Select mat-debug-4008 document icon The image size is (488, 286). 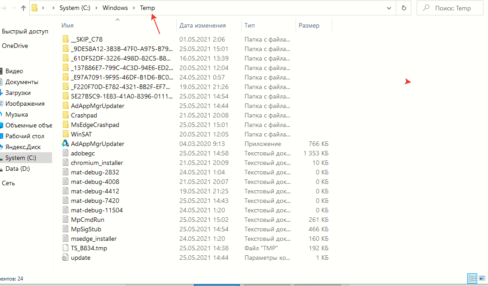click(66, 182)
